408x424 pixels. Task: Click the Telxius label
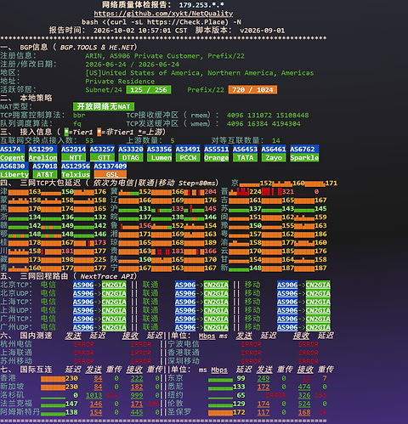pos(76,174)
